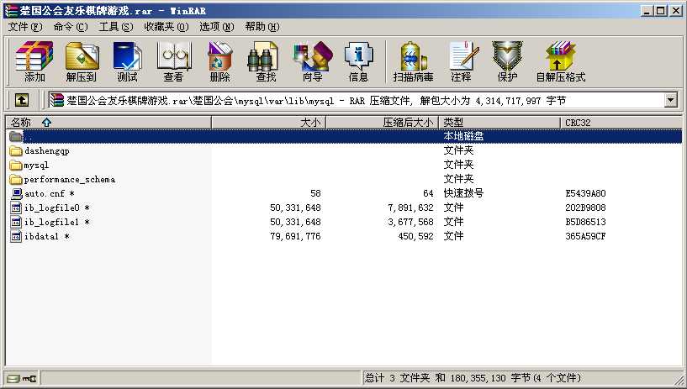The height and width of the screenshot is (389, 687).
Task: Expand the address path dropdown
Action: pyautogui.click(x=671, y=100)
